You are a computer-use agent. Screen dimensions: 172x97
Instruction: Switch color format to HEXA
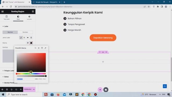pos(37,79)
